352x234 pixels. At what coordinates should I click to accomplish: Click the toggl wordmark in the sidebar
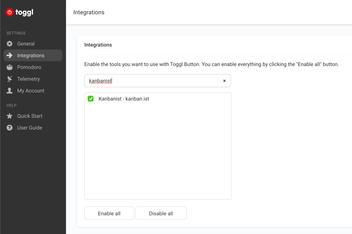click(x=24, y=13)
